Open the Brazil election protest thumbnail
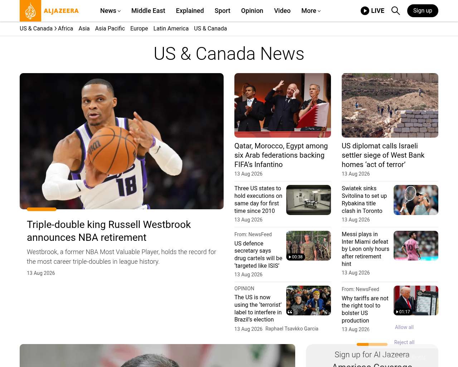 [x=308, y=301]
